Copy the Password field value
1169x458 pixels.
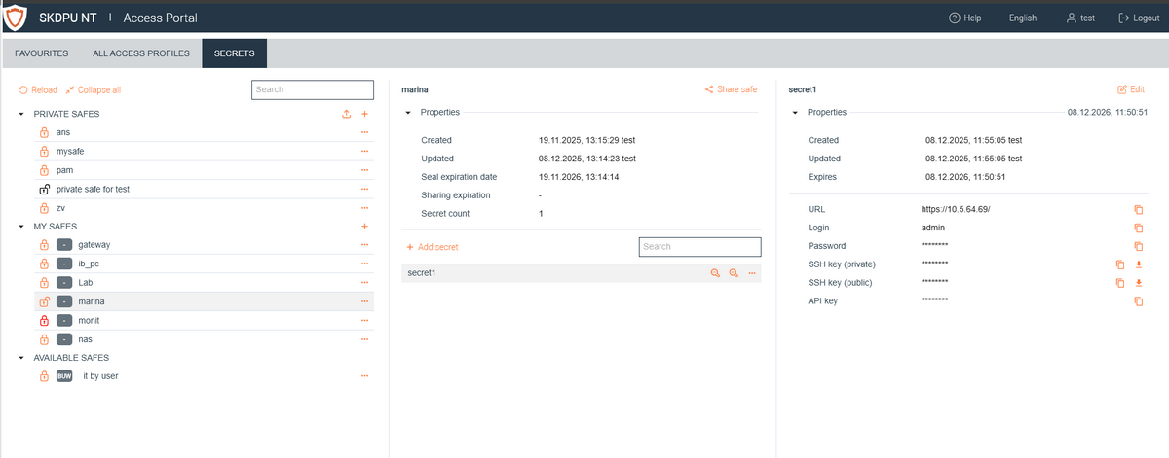click(x=1137, y=245)
